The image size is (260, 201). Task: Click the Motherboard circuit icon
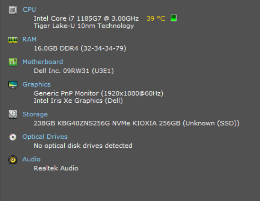coord(13,62)
